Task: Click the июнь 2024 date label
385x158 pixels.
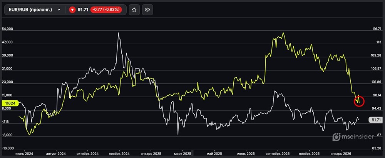Action: click(25, 154)
